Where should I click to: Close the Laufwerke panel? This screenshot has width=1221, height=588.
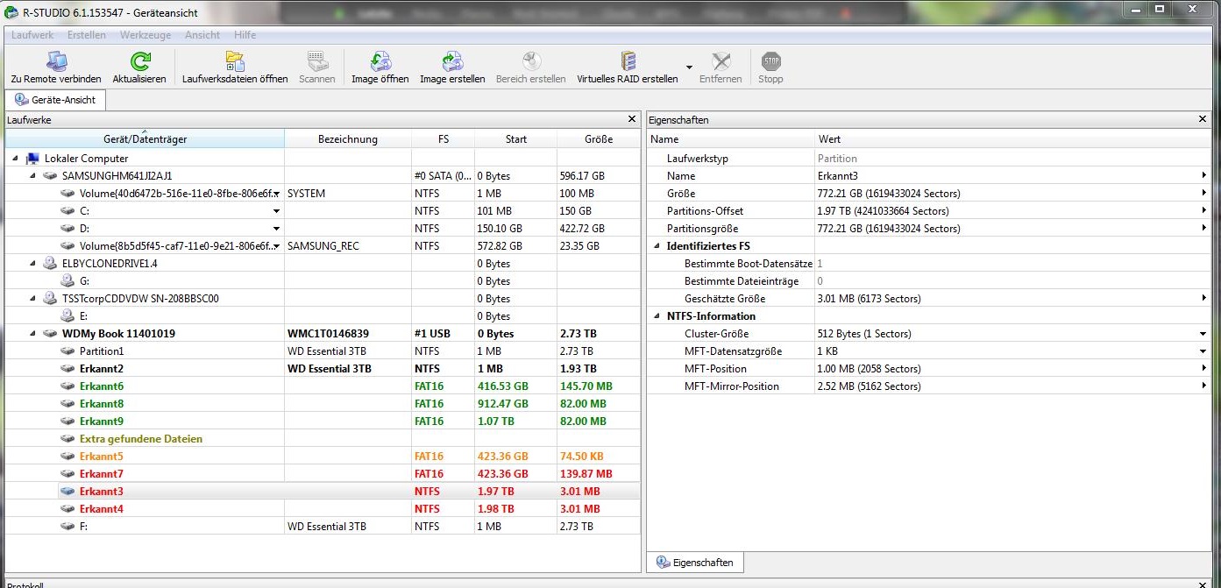pyautogui.click(x=632, y=119)
